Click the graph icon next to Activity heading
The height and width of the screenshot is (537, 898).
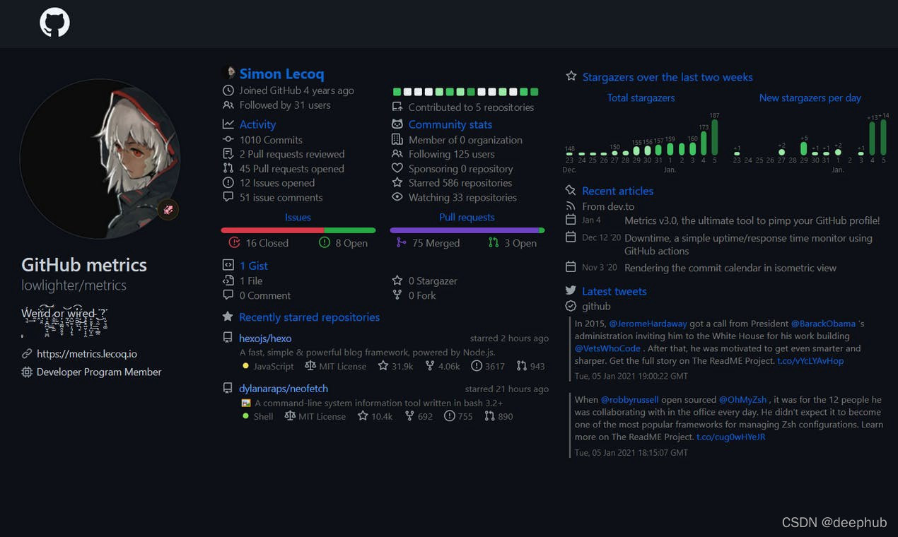(228, 124)
